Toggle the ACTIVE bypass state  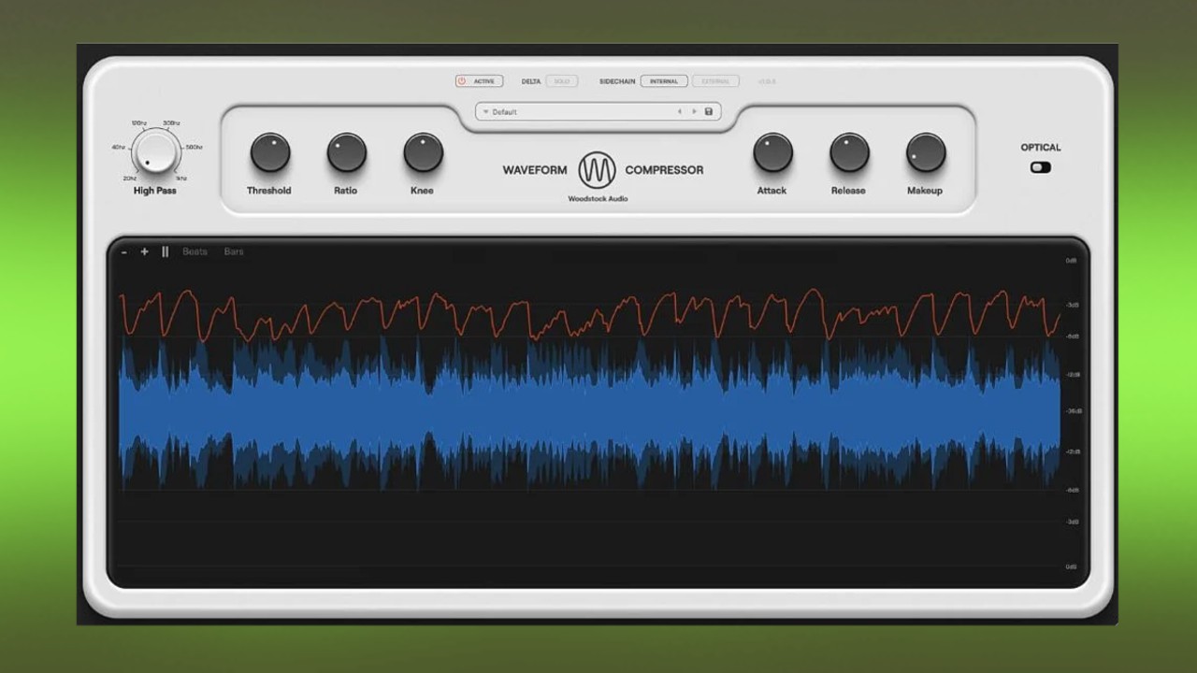tap(483, 80)
